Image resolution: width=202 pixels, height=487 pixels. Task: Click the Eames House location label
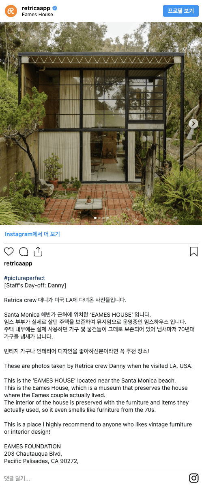tap(37, 15)
